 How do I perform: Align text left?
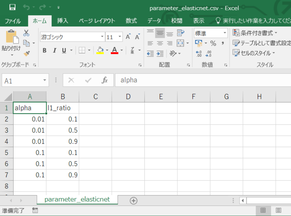tap(150, 43)
